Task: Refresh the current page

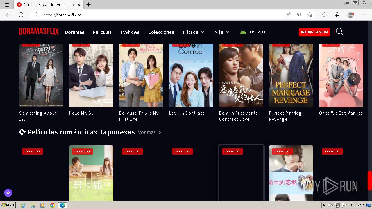Action: 21,15
